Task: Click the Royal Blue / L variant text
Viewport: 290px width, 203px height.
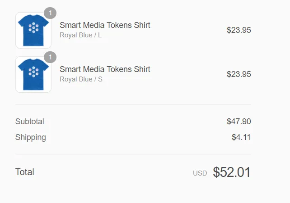Action: pyautogui.click(x=81, y=35)
